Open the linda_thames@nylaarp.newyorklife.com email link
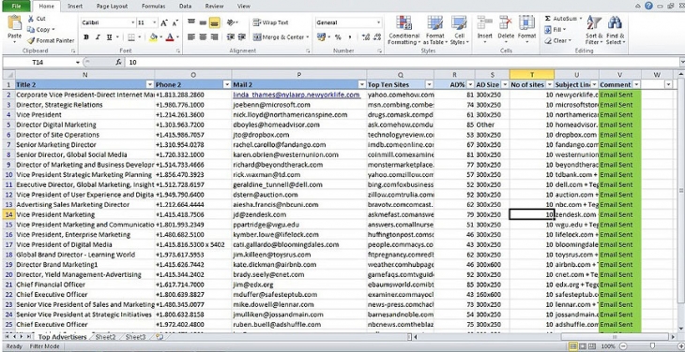This screenshot has width=685, height=352. click(x=297, y=95)
